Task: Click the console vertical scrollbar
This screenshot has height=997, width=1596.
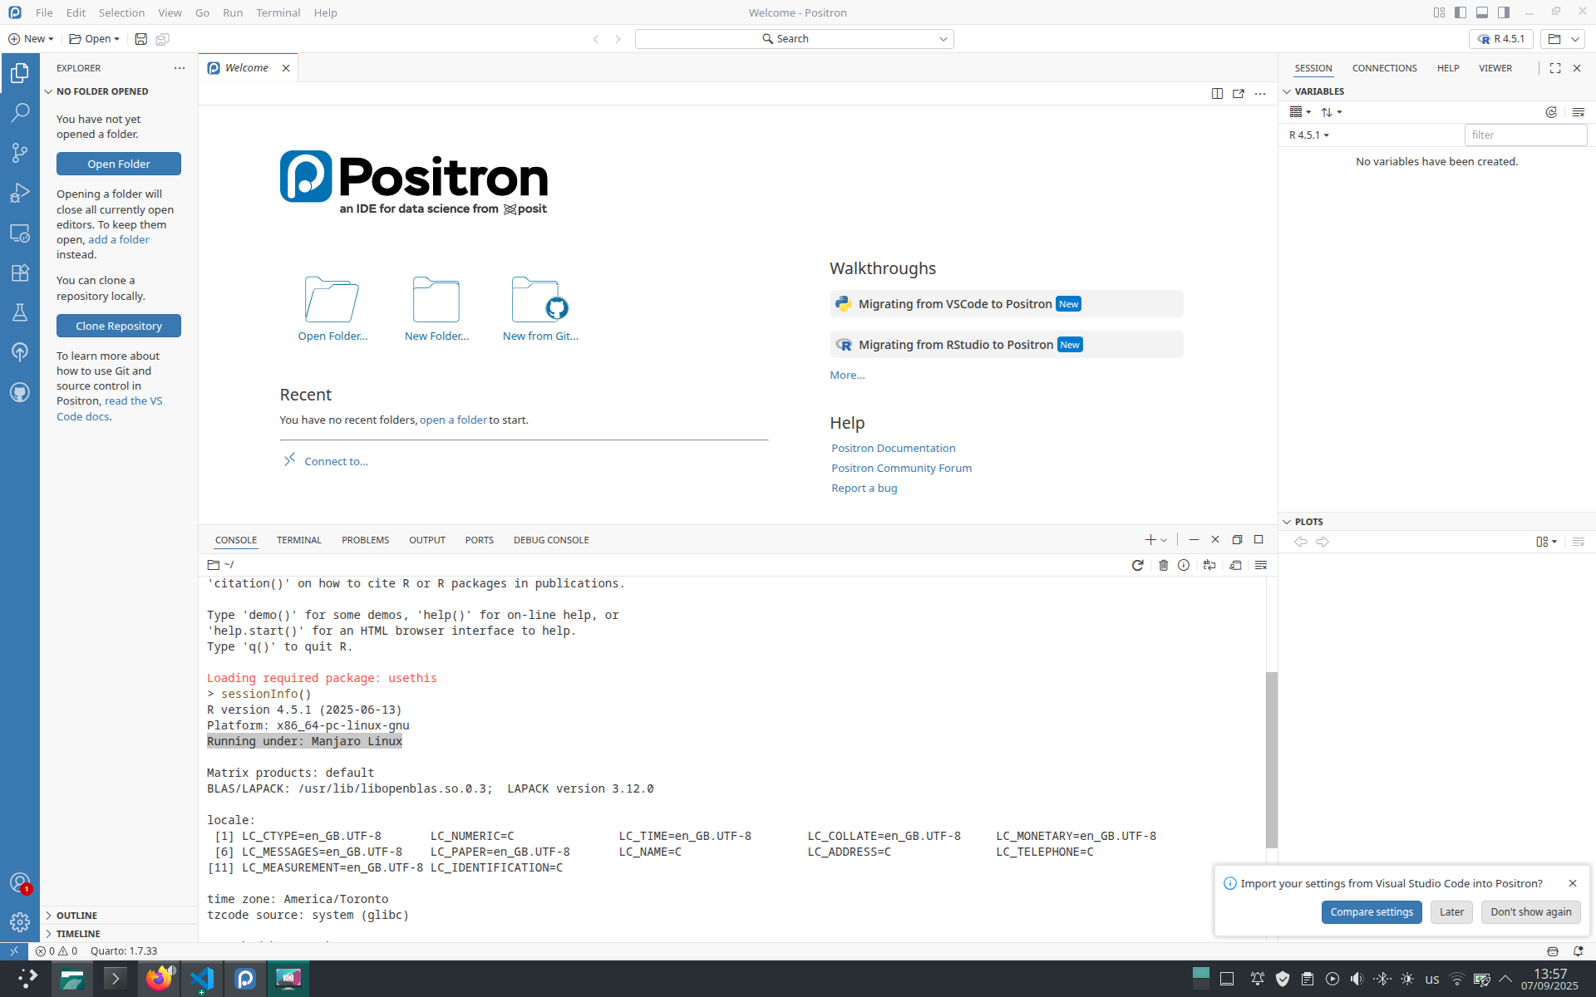Action: coord(1271,759)
